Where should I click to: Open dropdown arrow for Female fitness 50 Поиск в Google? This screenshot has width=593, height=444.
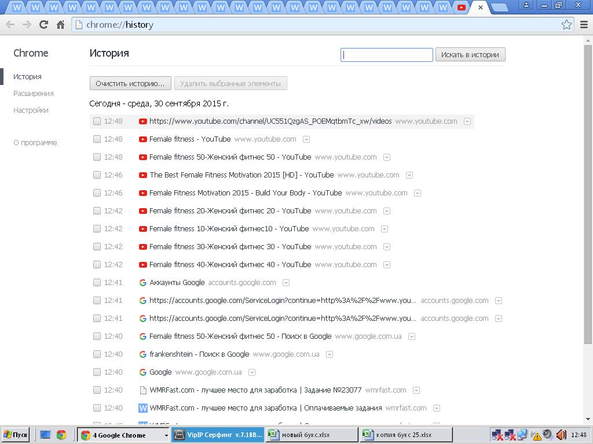tap(412, 337)
